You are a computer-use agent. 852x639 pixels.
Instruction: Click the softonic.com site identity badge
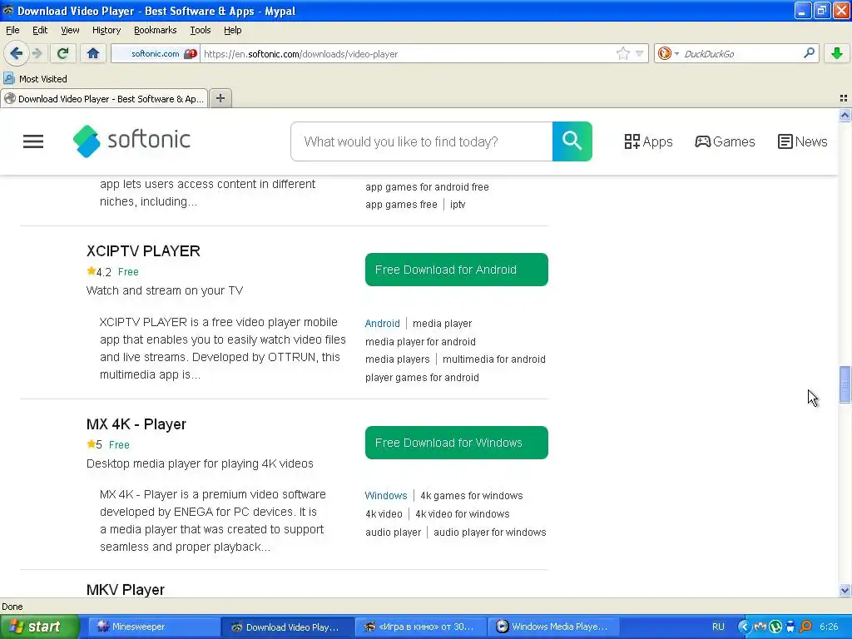coord(156,53)
